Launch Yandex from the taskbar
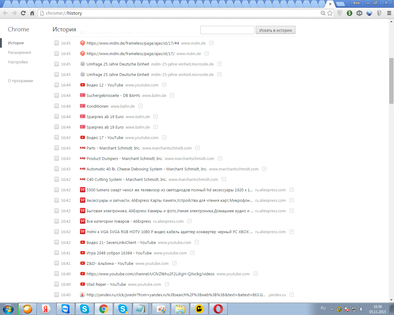The image size is (394, 315). 46,309
